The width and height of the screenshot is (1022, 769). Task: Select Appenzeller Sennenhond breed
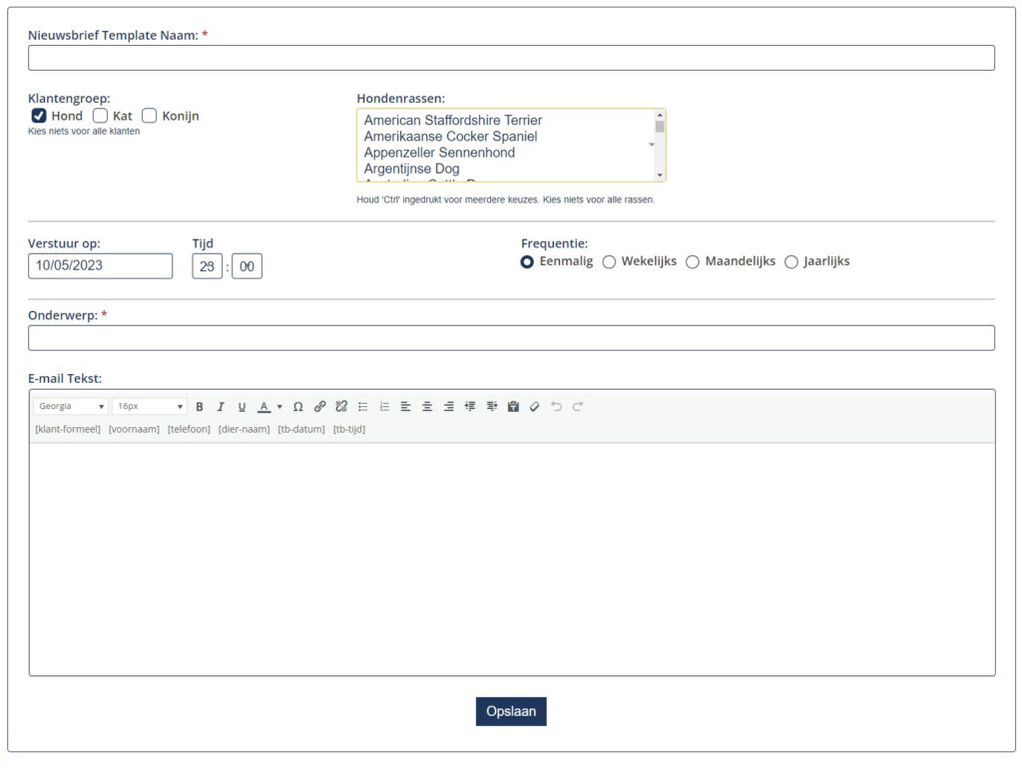(439, 153)
